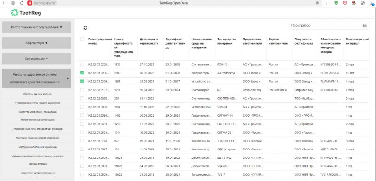Viewport: 376px width, 181px height.
Task: Open Средства измерений, прошедшие метрологическую аттестацию
Action: (38, 116)
